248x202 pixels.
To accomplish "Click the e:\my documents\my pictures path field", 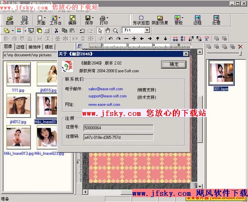I will (30, 55).
